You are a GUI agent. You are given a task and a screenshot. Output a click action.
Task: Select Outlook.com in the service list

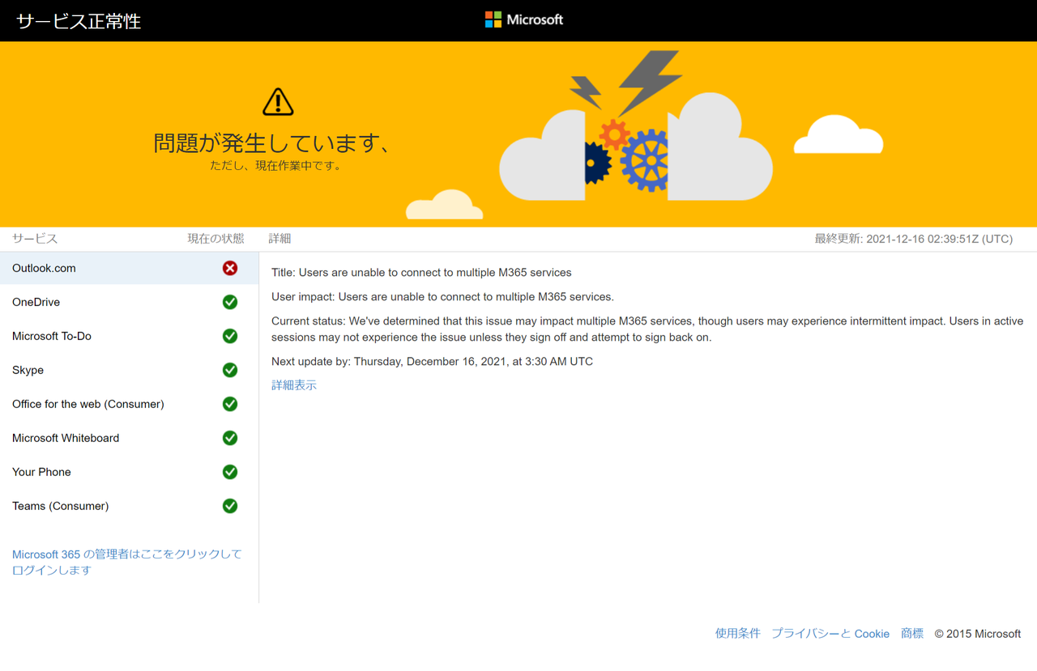[130, 268]
